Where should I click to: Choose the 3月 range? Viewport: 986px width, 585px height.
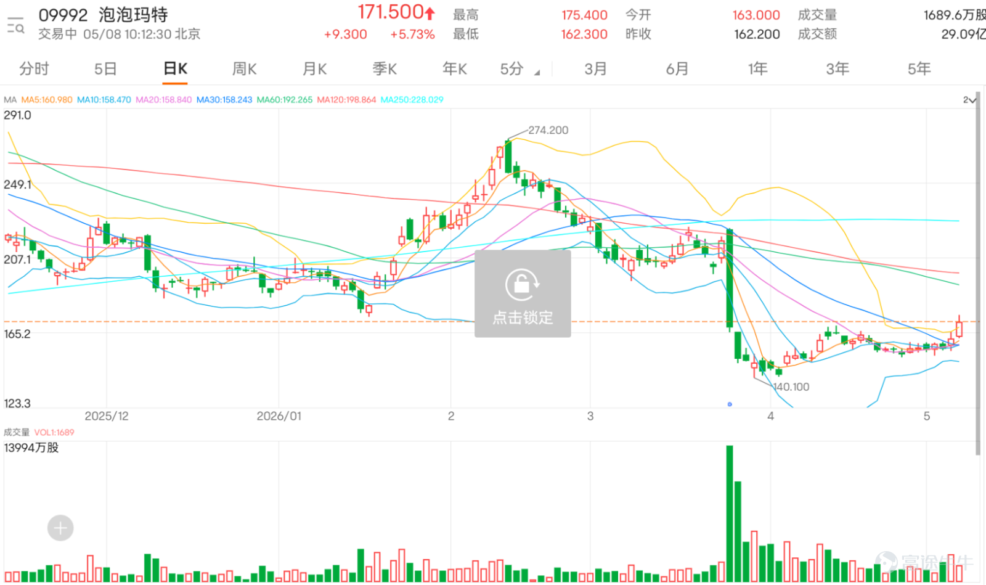(x=596, y=68)
